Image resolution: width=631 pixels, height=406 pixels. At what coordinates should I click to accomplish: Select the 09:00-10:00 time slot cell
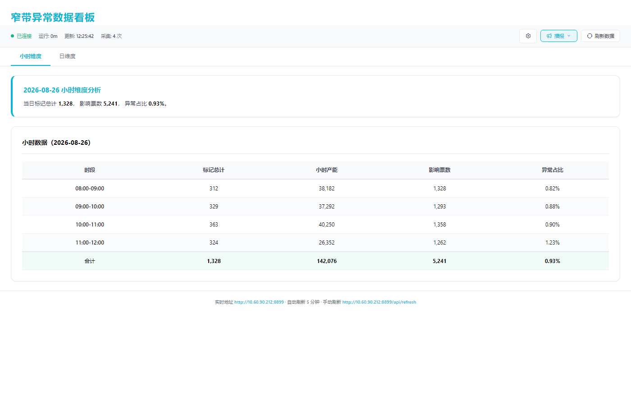click(90, 207)
